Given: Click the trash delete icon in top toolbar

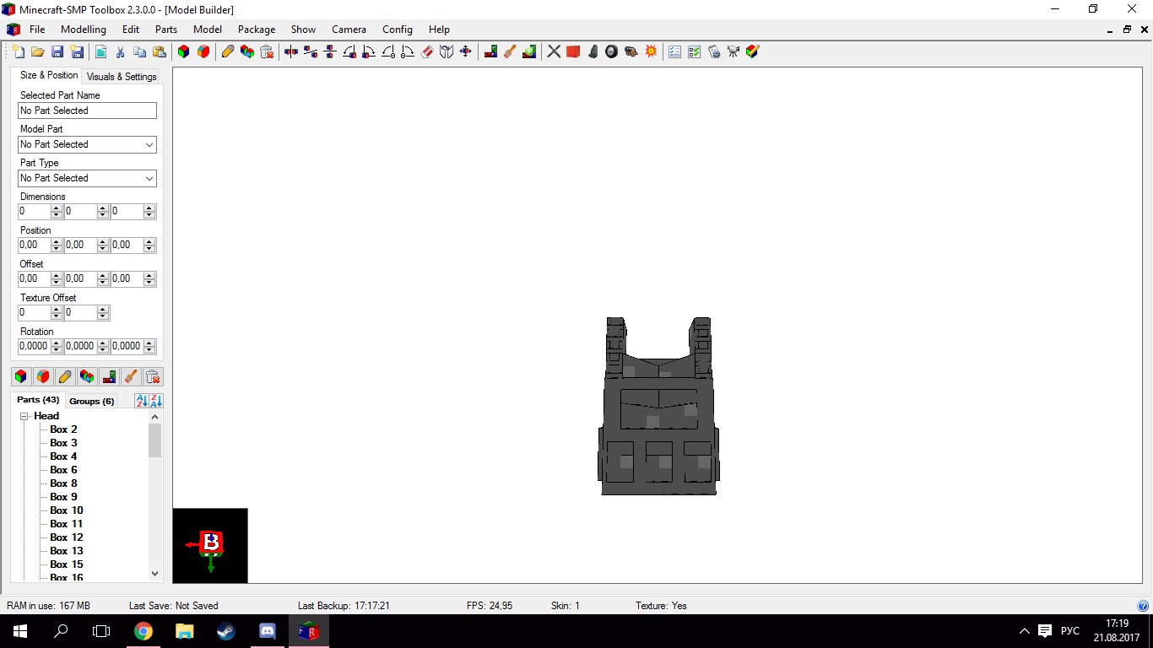Looking at the screenshot, I should click(267, 51).
